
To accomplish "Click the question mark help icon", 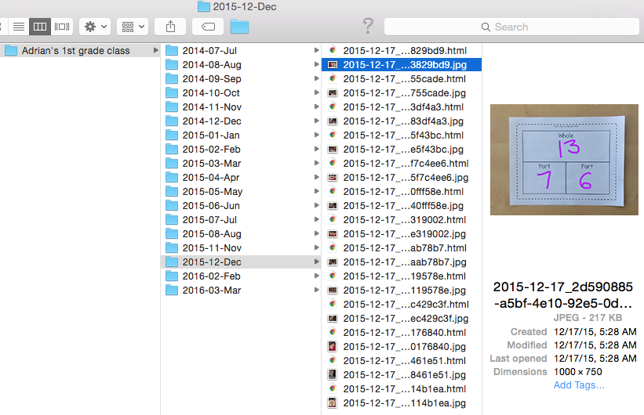I will coord(368,26).
